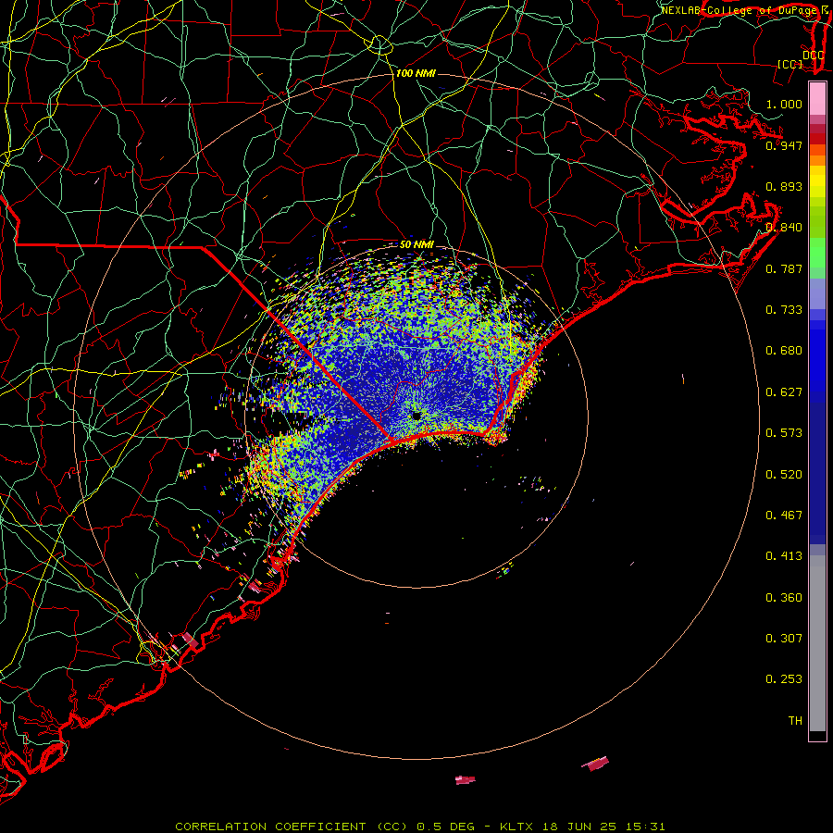Viewport: 833px width, 833px height.
Task: Click the 0.947 color scale label
Action: point(784,145)
